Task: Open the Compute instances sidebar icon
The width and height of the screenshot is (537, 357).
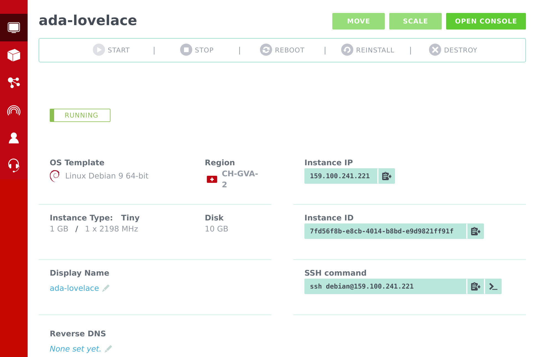Action: 14,27
